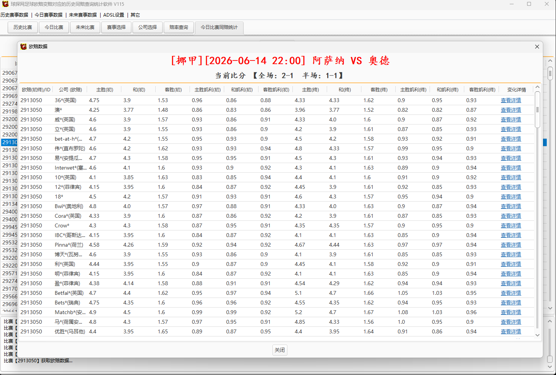Open 查看详情 for Bwi*(奥地利) row

pos(511,206)
